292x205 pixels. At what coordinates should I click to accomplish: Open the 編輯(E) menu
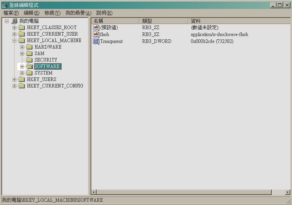pyautogui.click(x=32, y=13)
